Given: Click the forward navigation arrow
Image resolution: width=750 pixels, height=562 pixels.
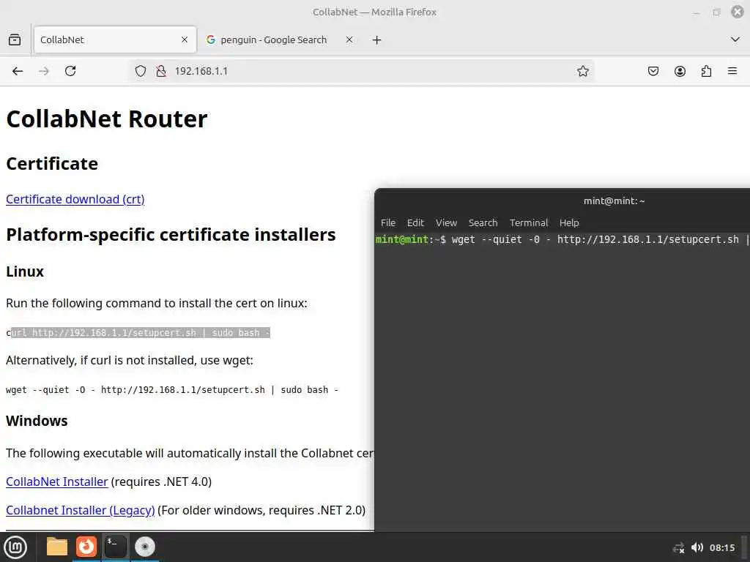Looking at the screenshot, I should pyautogui.click(x=44, y=71).
